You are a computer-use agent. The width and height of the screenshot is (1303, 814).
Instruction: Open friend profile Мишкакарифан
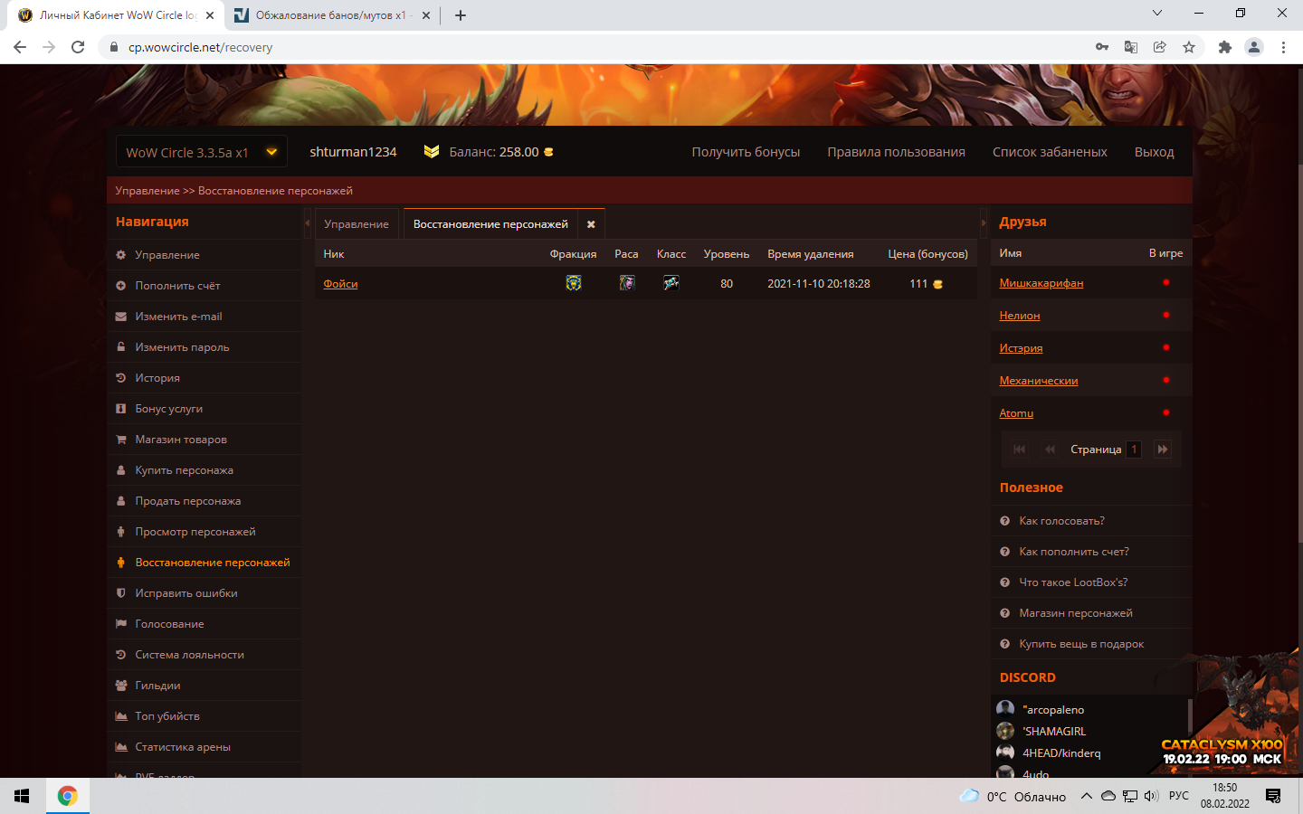(1041, 283)
